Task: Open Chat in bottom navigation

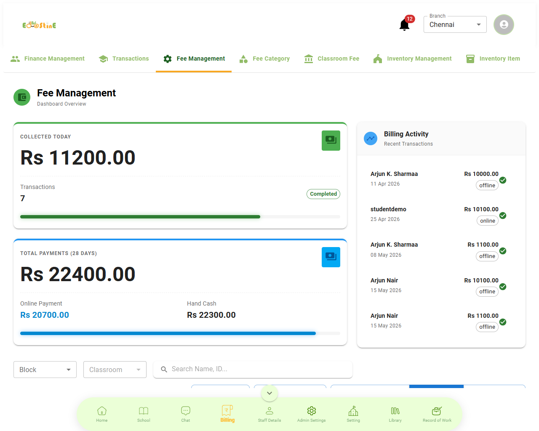Action: pos(186,414)
